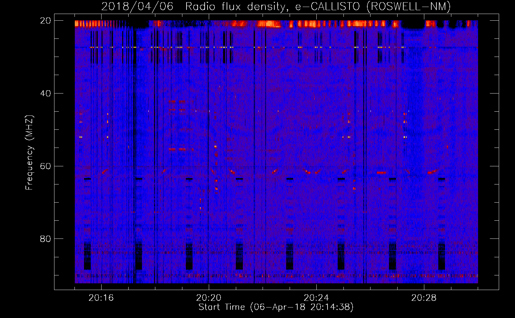
Task: Click the 80 MHz frequency tick label
Action: click(x=45, y=239)
